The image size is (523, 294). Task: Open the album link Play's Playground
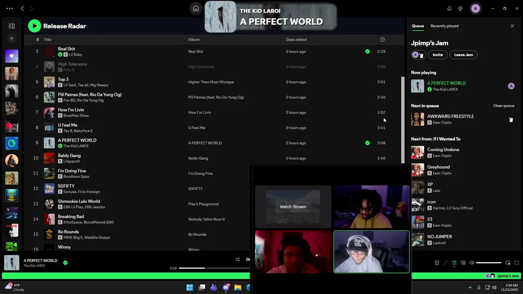click(203, 204)
